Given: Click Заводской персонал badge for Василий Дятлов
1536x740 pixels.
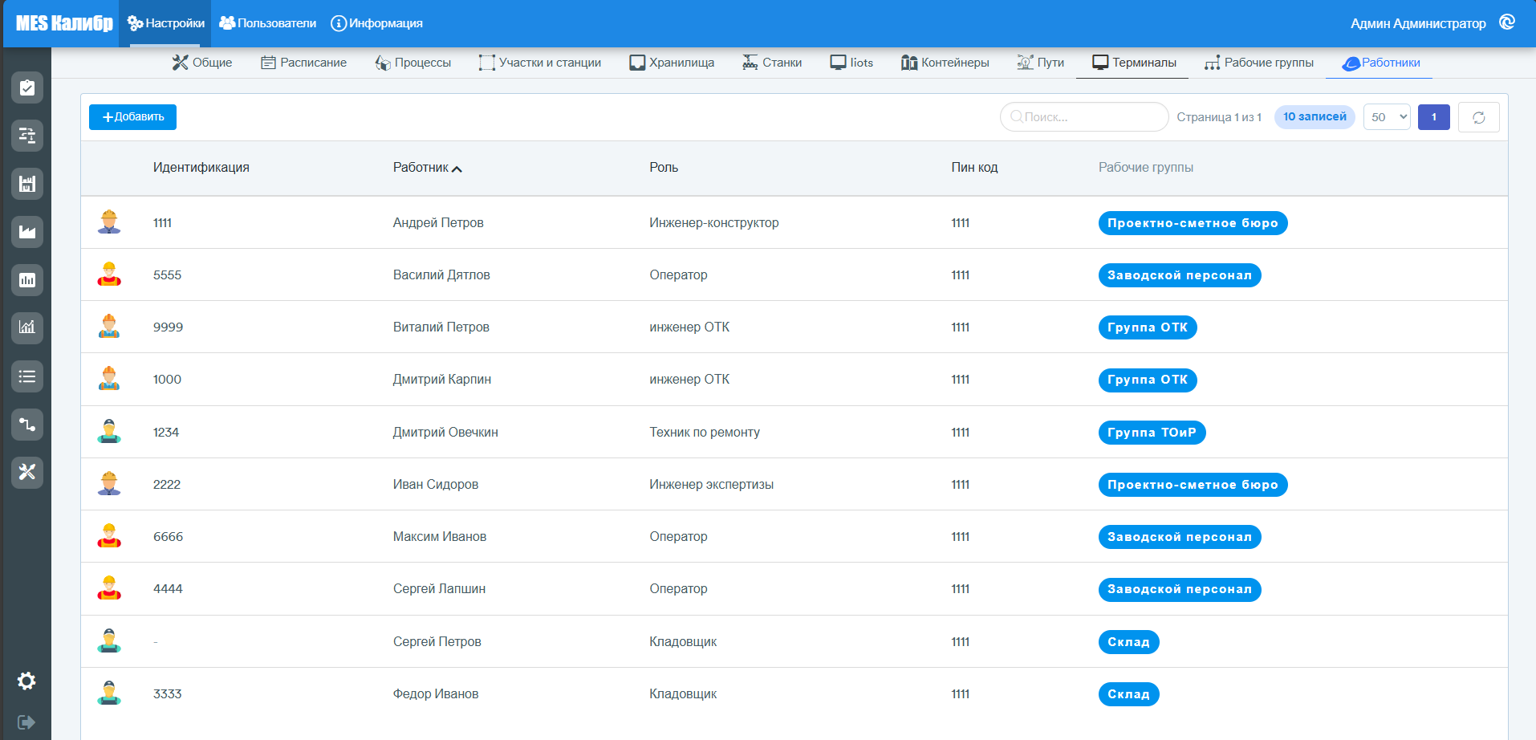Looking at the screenshot, I should [1180, 275].
